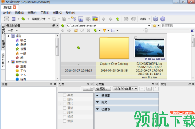This screenshot has height=129, width=195.
Task: Click the help question mark icon
Action: tap(163, 19)
